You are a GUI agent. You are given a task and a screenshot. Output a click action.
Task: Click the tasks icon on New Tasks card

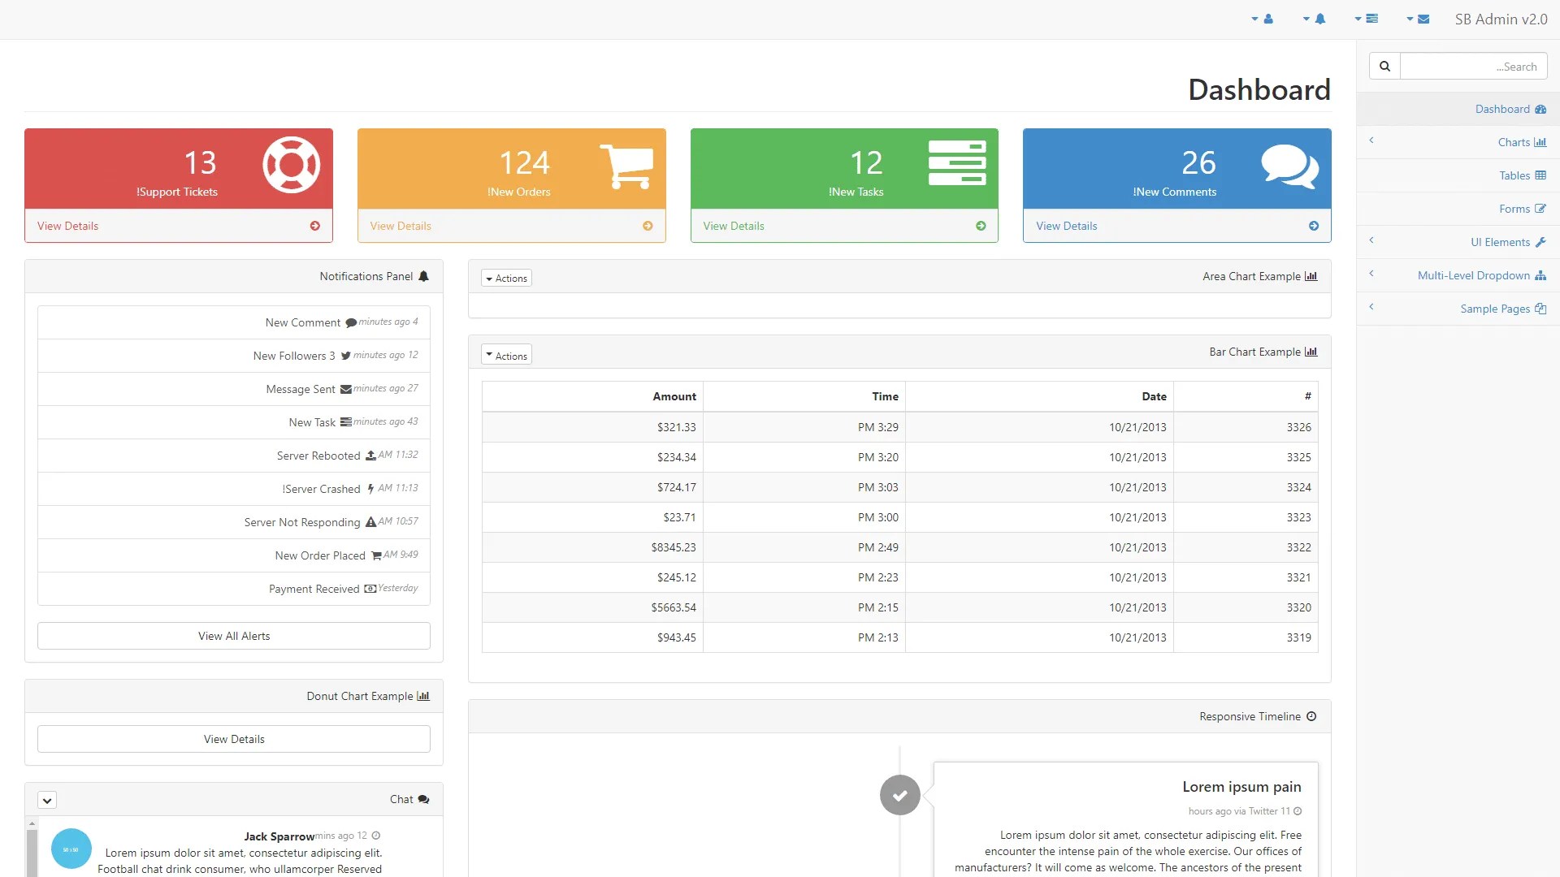click(957, 163)
